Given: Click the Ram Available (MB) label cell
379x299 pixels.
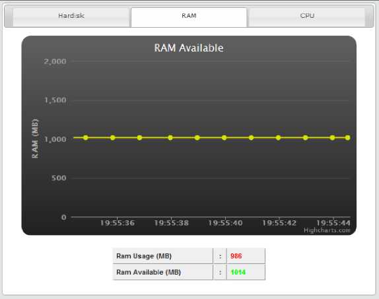Looking at the screenshot, I should click(x=163, y=272).
